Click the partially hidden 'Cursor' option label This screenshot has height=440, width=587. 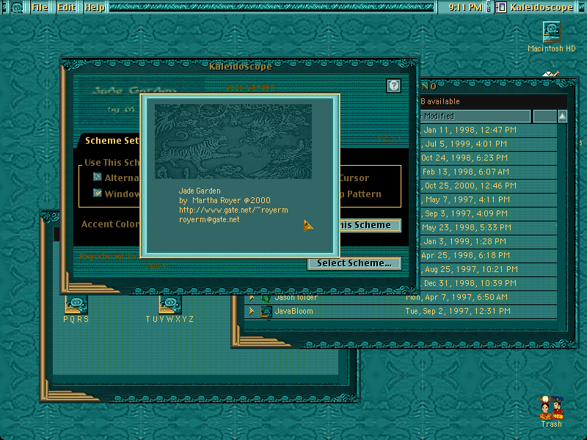pos(354,178)
